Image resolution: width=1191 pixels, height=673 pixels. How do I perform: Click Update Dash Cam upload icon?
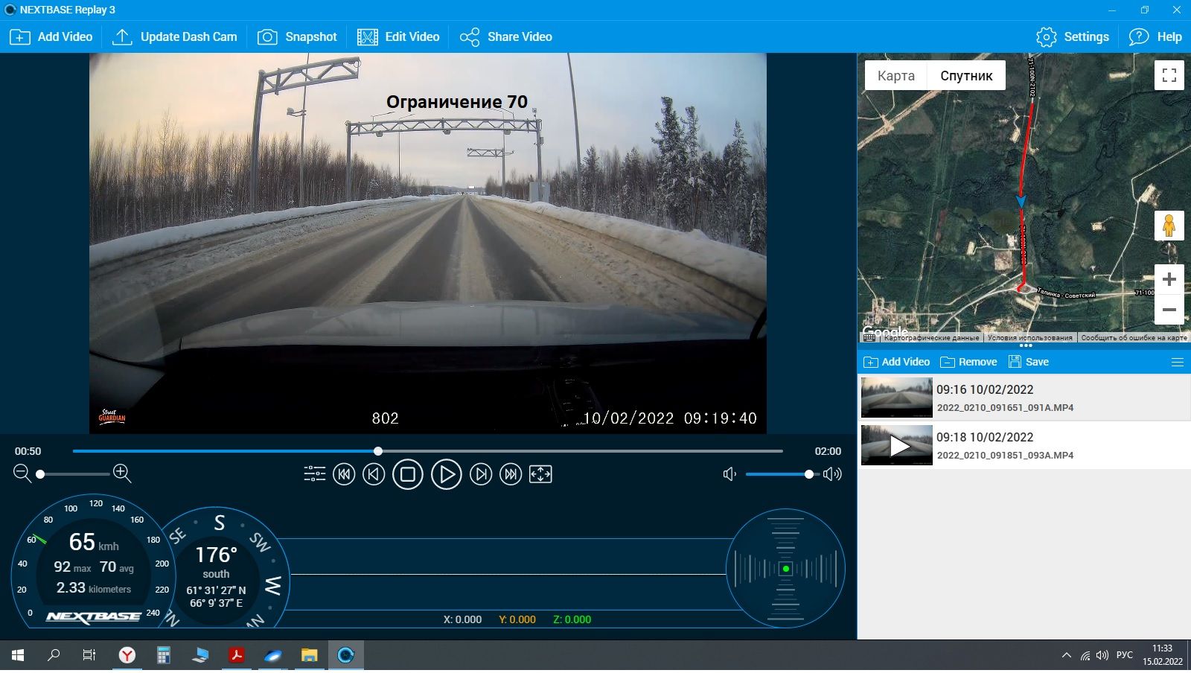(122, 37)
